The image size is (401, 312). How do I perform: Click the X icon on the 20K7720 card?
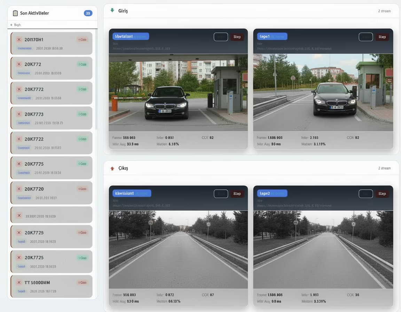19,189
